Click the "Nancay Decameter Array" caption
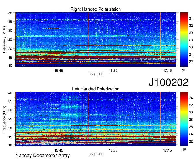Image resolution: width=196 pixels, height=159 pixels. [42, 156]
